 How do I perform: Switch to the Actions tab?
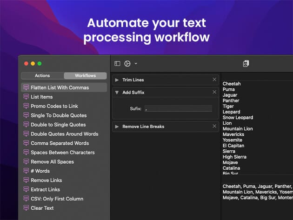pos(42,75)
